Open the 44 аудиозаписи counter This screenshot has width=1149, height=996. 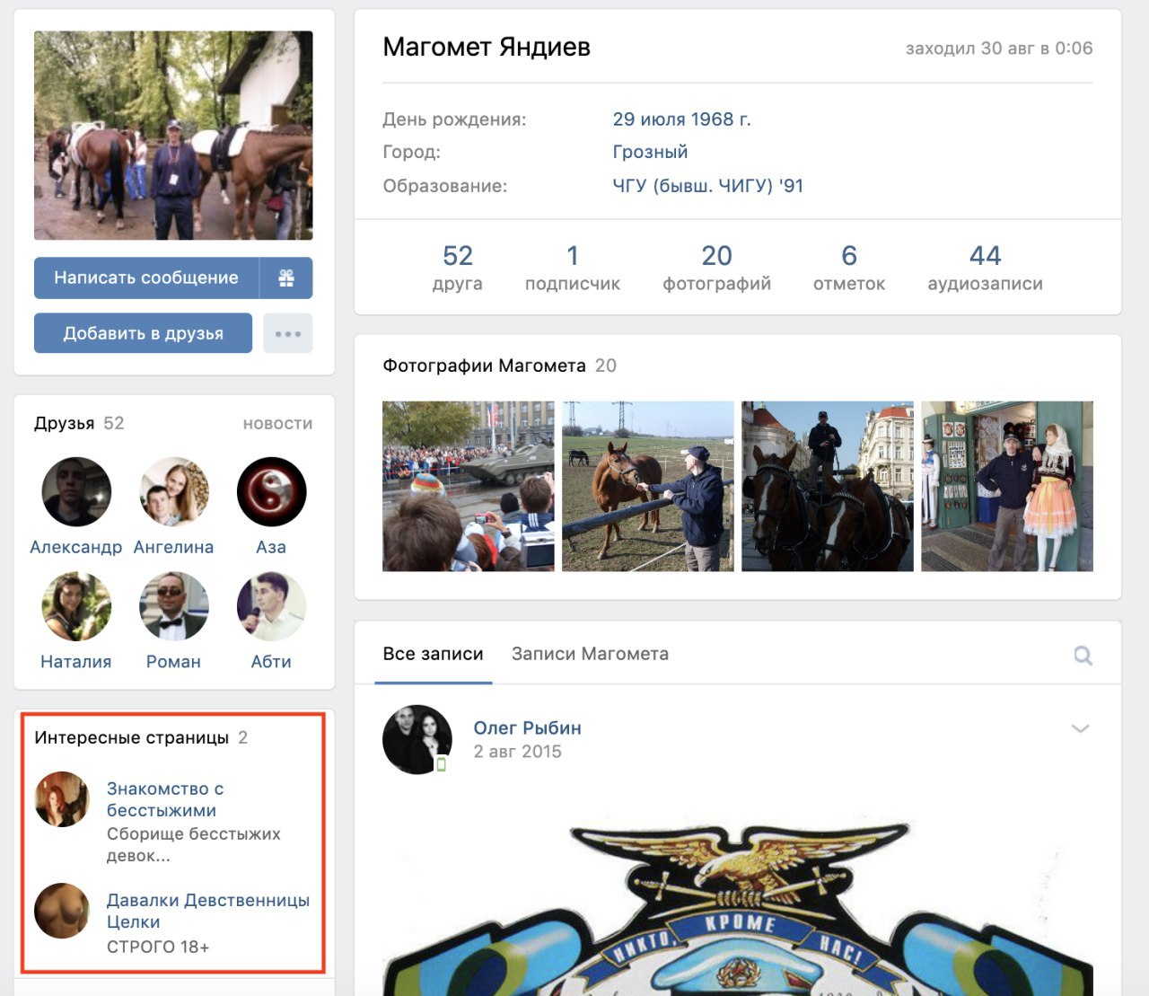pos(985,268)
